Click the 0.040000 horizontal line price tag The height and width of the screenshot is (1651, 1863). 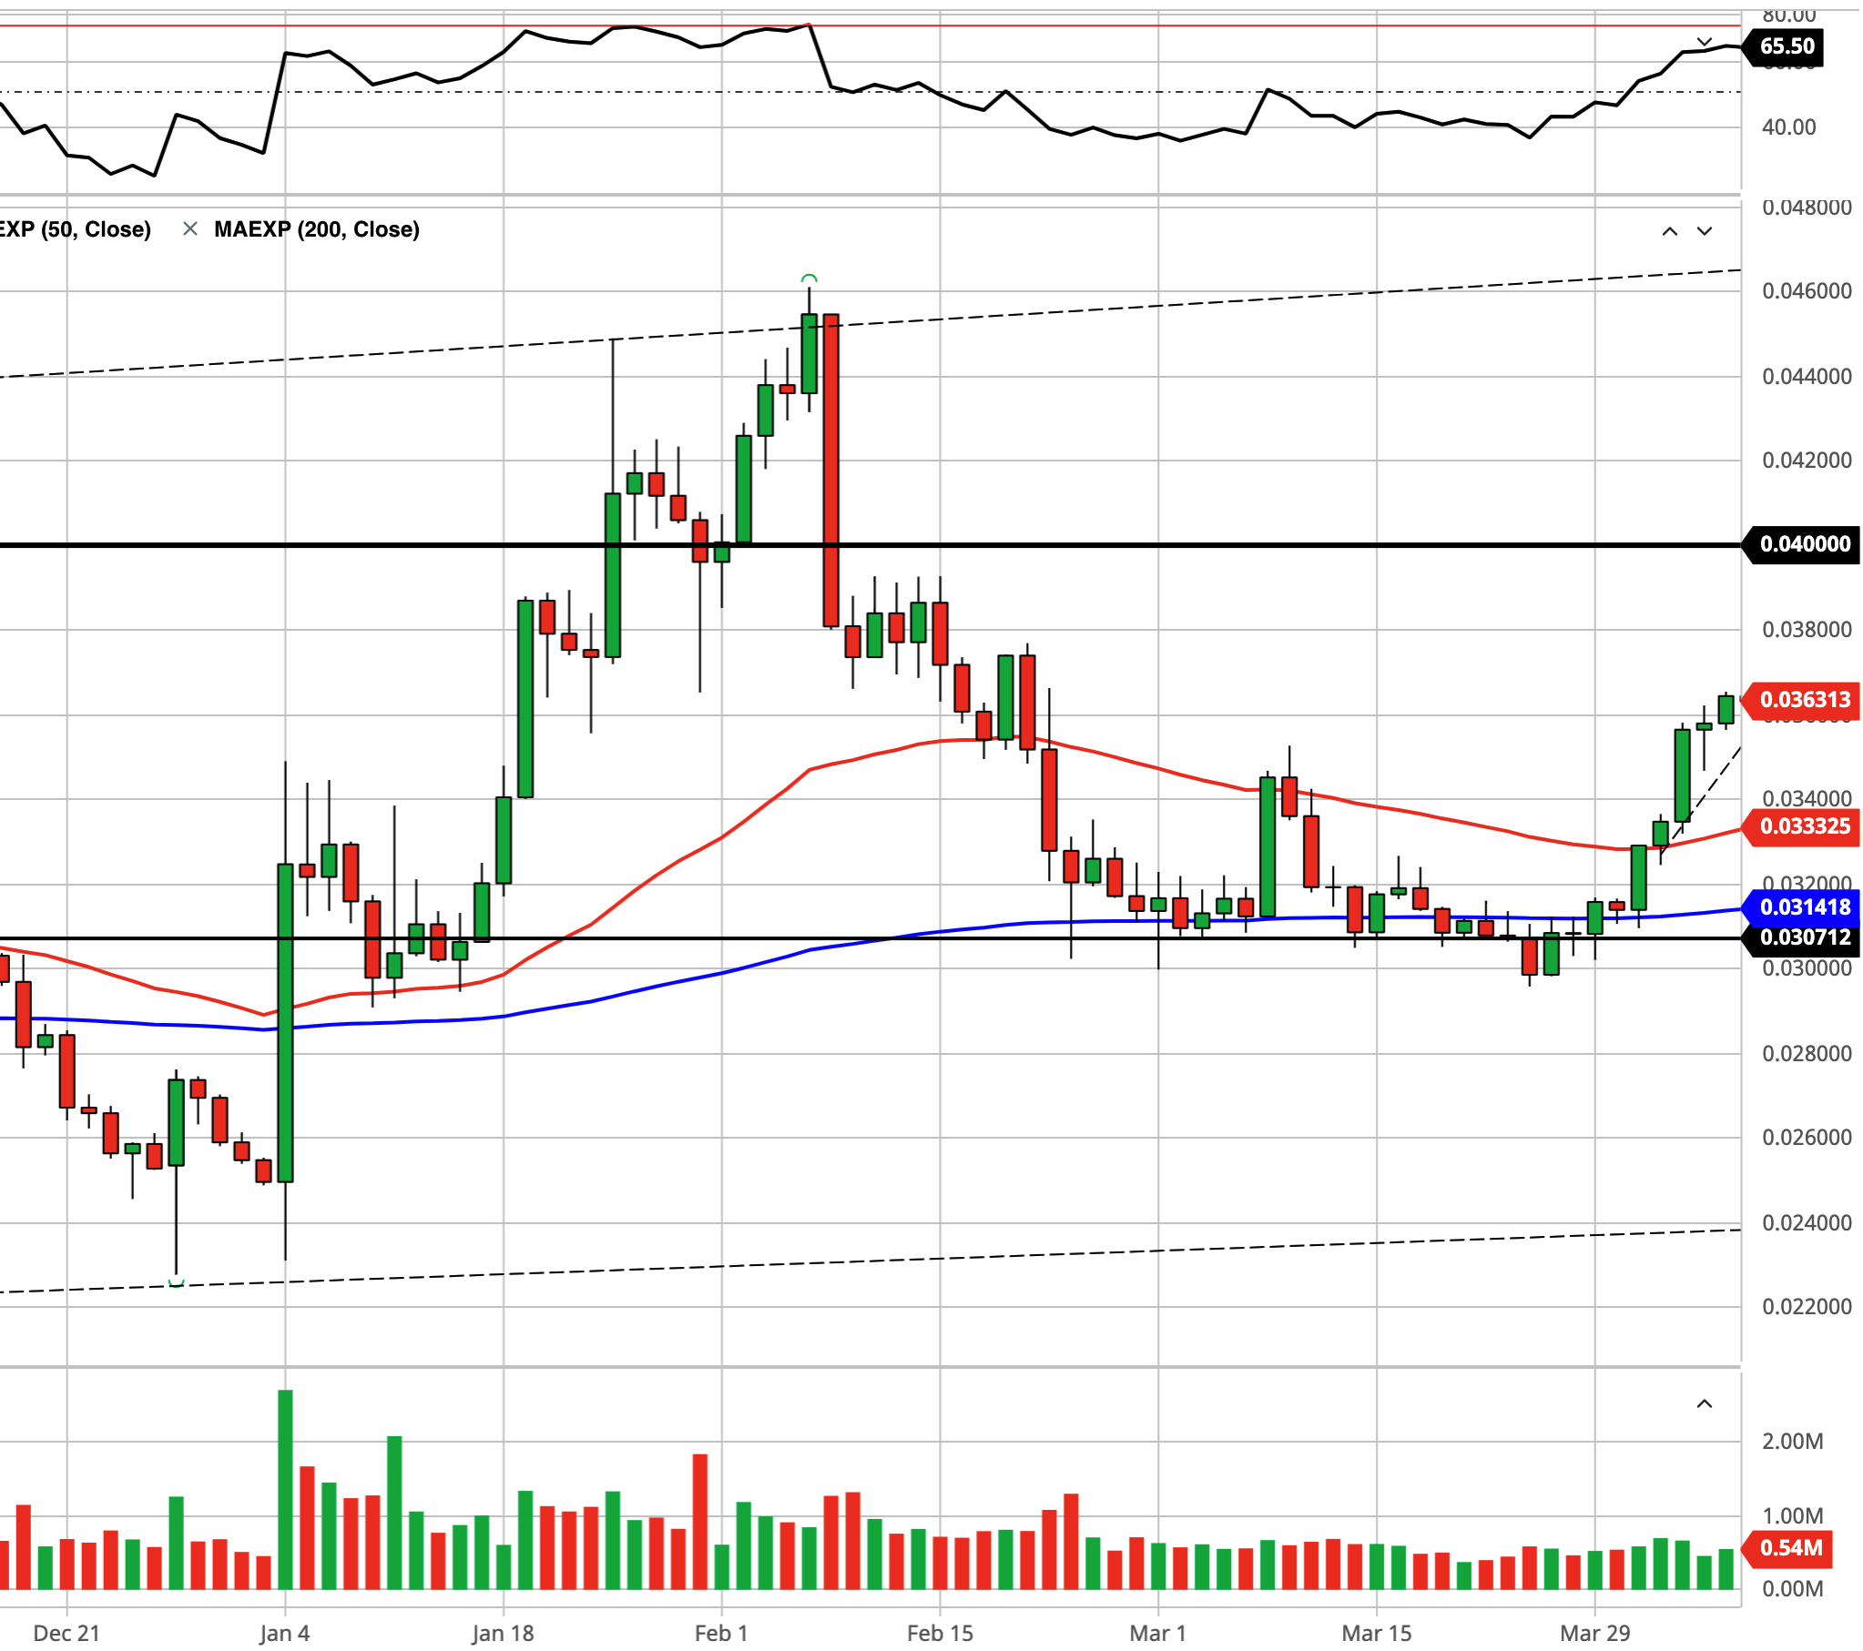[x=1803, y=545]
